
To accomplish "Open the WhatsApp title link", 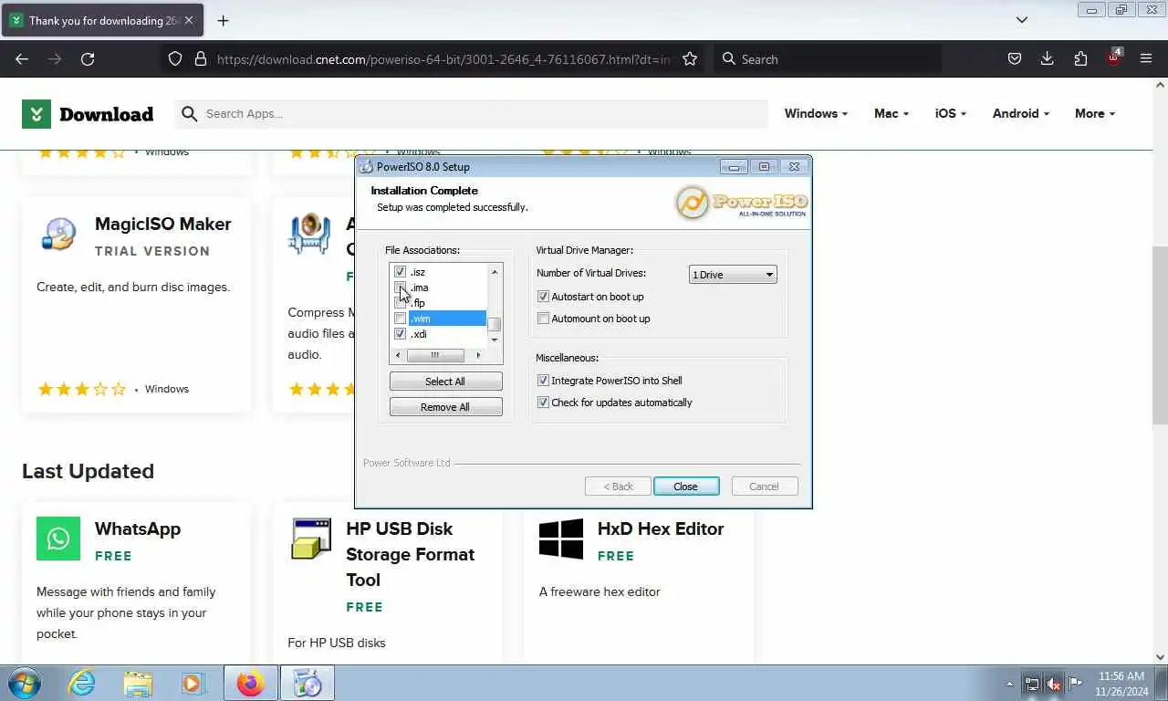I will 138,528.
